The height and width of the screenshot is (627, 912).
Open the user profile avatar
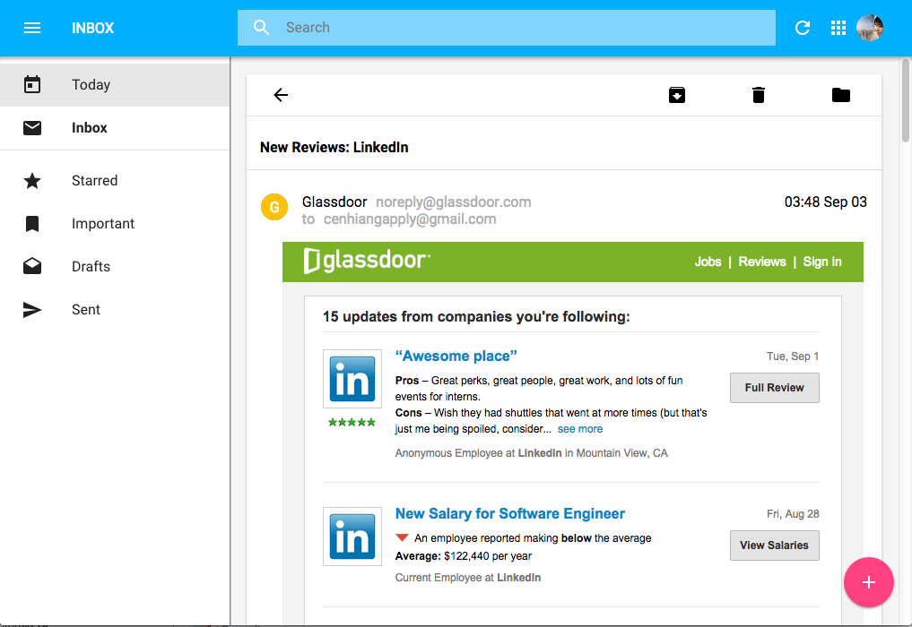click(x=870, y=28)
